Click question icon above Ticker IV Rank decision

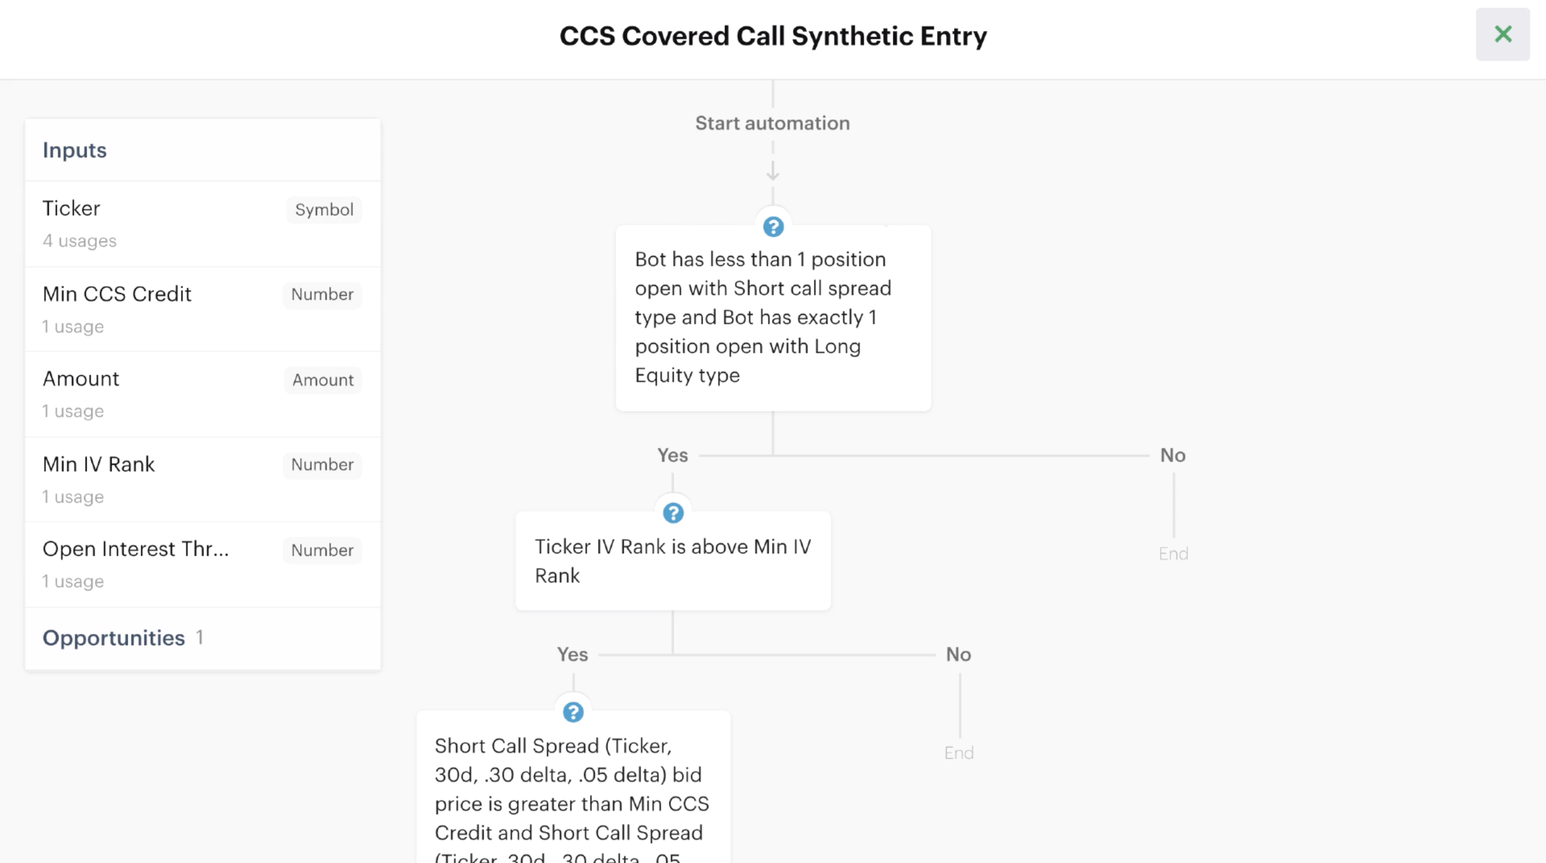tap(673, 513)
